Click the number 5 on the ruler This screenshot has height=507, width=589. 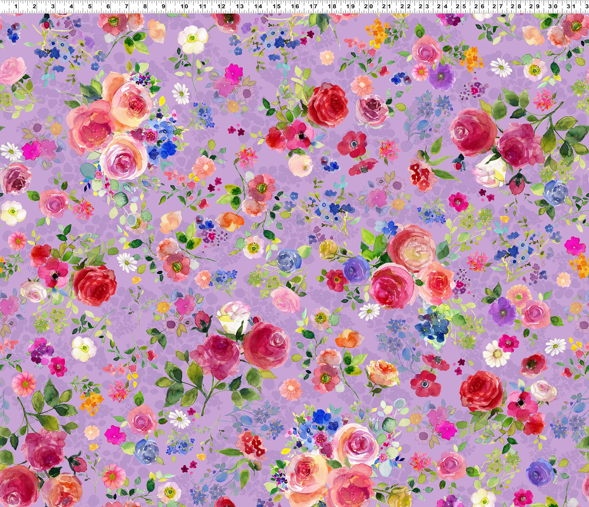point(90,6)
